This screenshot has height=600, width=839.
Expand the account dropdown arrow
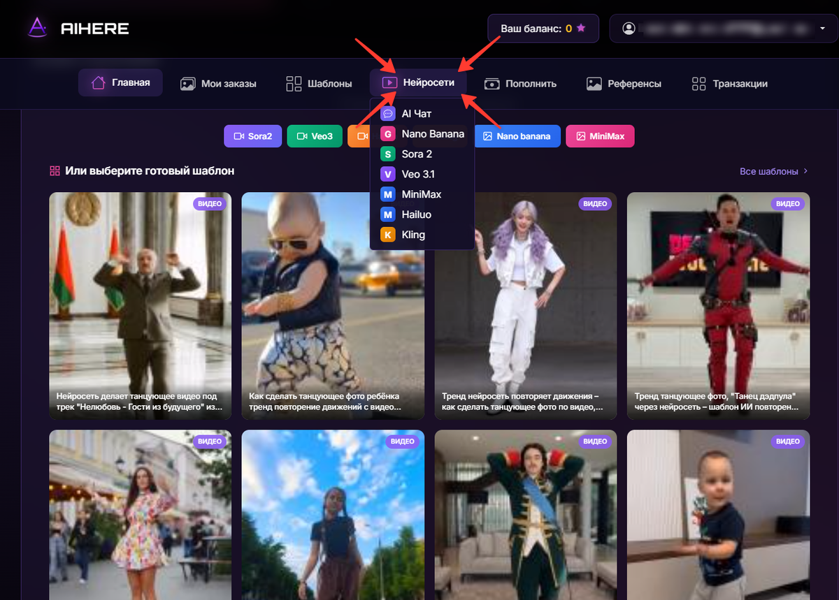tap(822, 29)
